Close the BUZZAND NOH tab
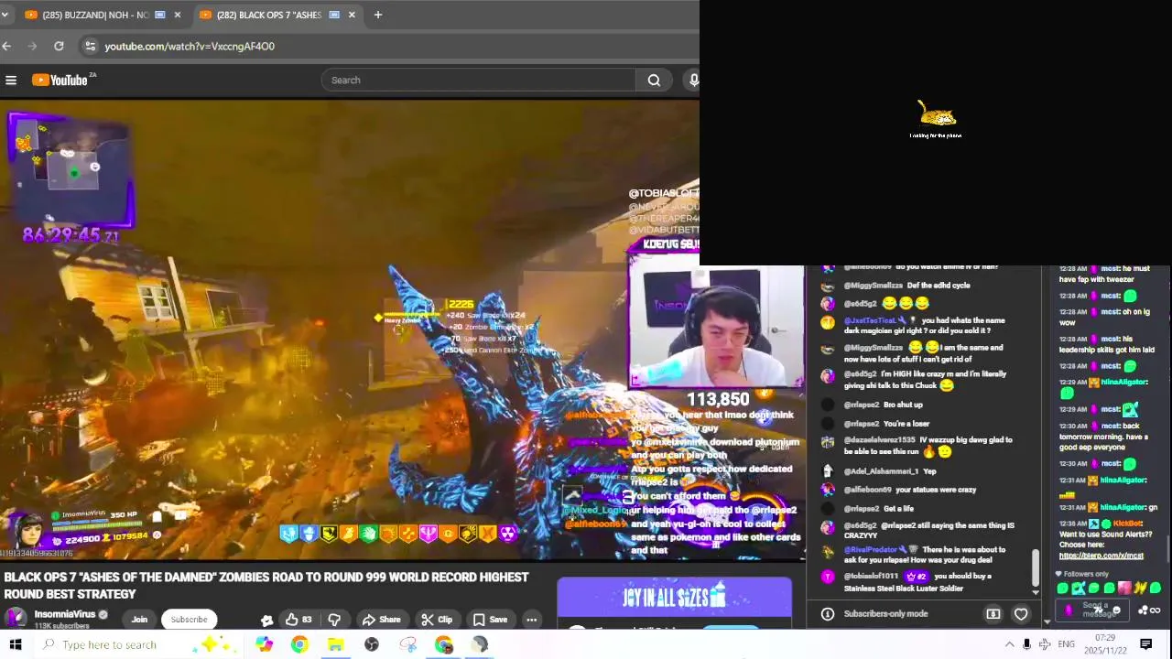The width and height of the screenshot is (1172, 659). click(178, 15)
